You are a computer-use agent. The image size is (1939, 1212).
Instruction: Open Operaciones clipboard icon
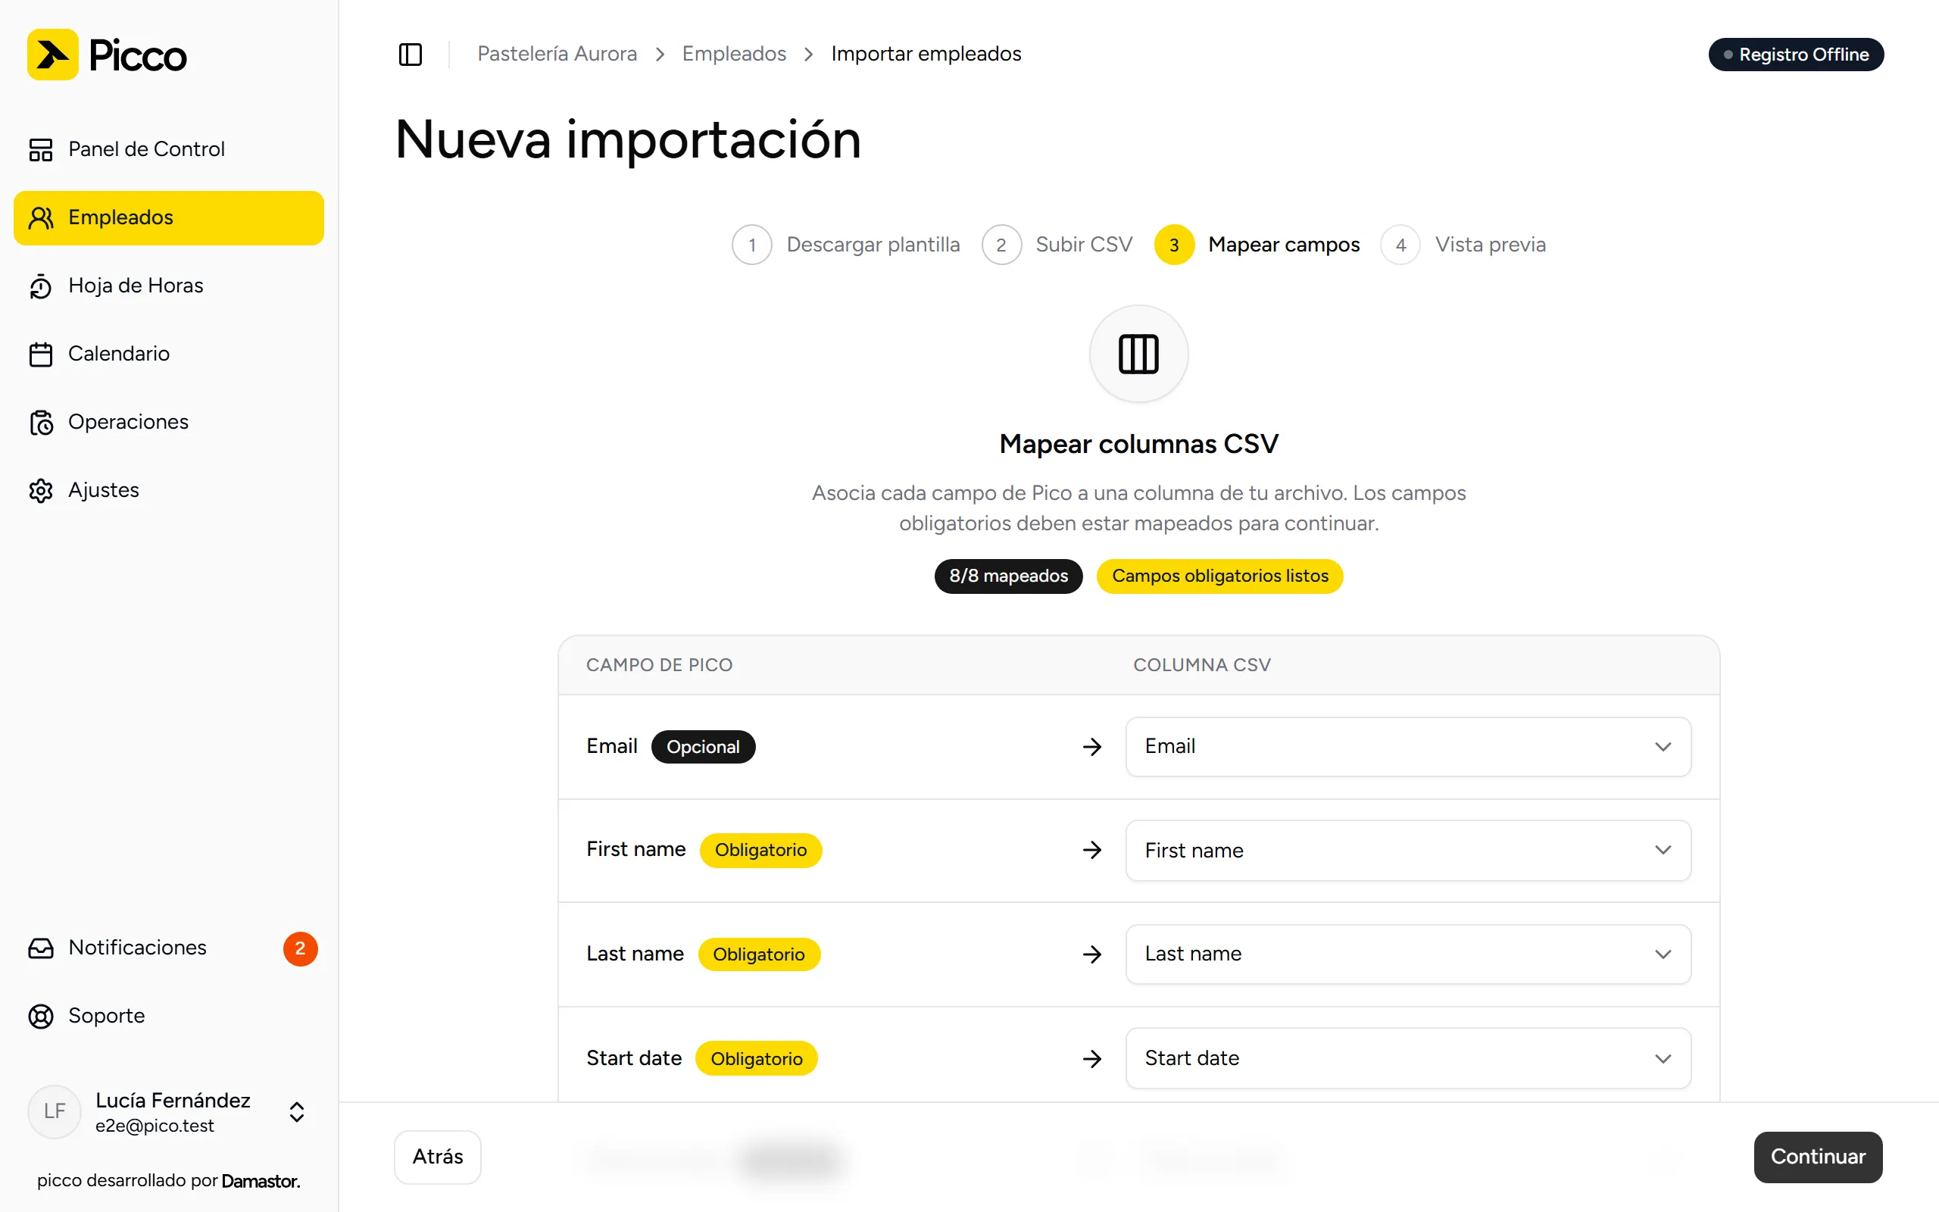[41, 423]
